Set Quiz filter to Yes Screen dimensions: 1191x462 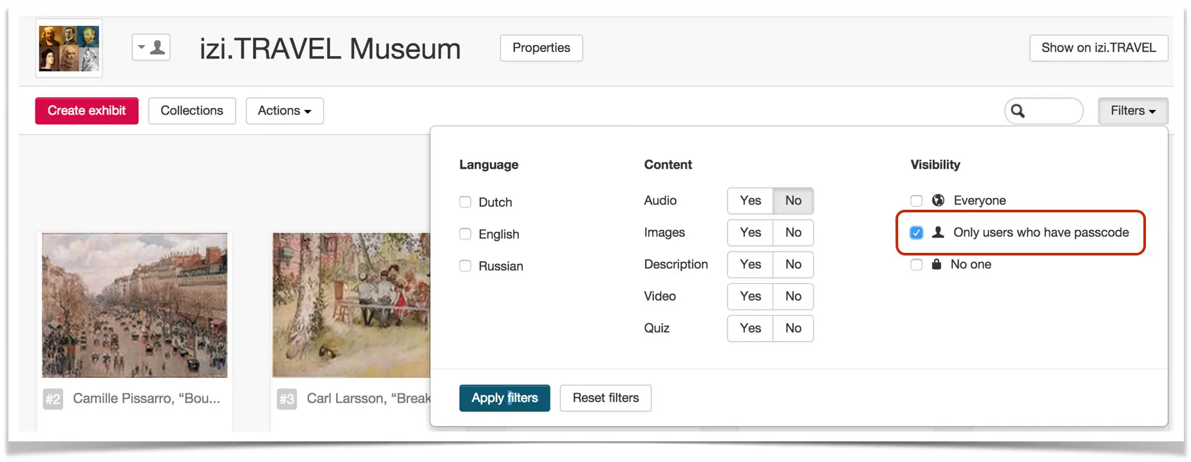coord(750,328)
